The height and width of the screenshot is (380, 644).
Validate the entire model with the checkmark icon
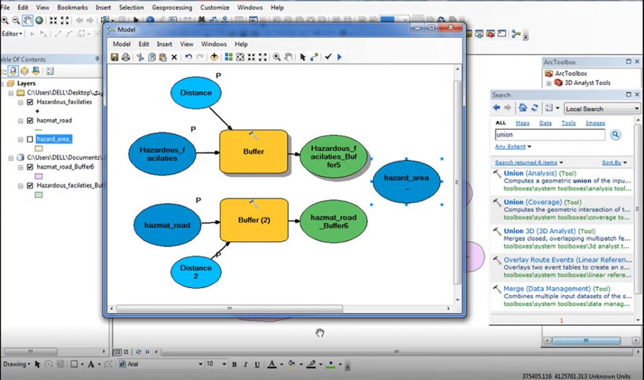tap(328, 57)
